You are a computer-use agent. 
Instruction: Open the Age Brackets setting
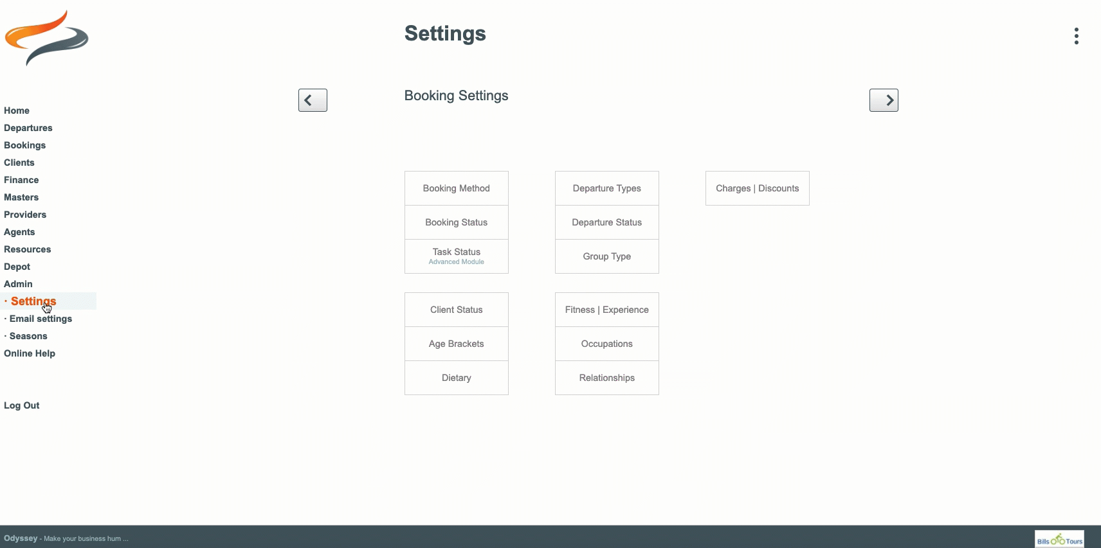(x=457, y=344)
